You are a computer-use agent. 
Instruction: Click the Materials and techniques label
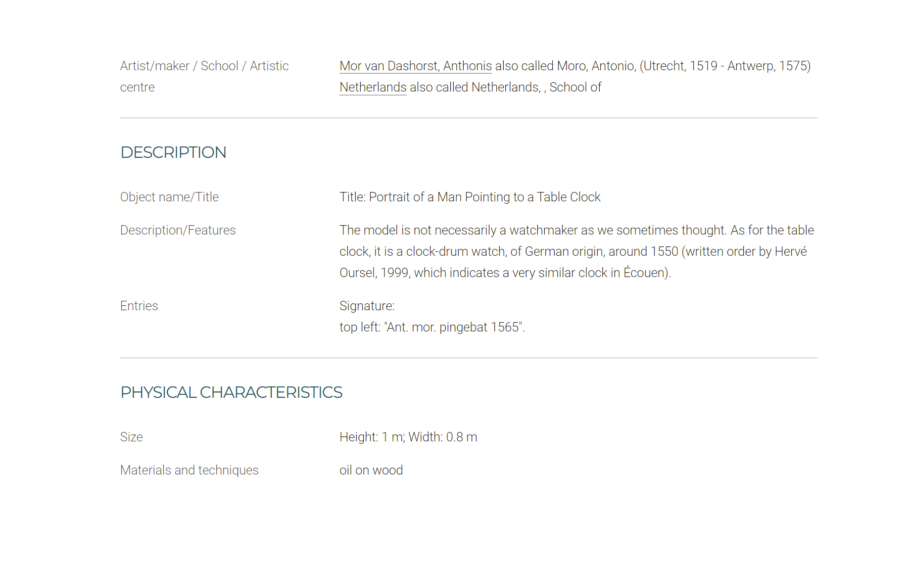[189, 470]
